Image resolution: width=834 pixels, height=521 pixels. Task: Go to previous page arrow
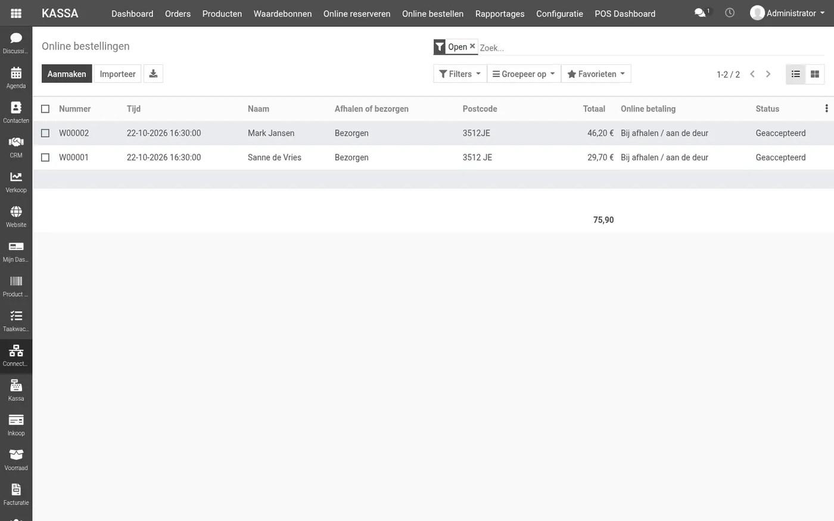coord(752,74)
